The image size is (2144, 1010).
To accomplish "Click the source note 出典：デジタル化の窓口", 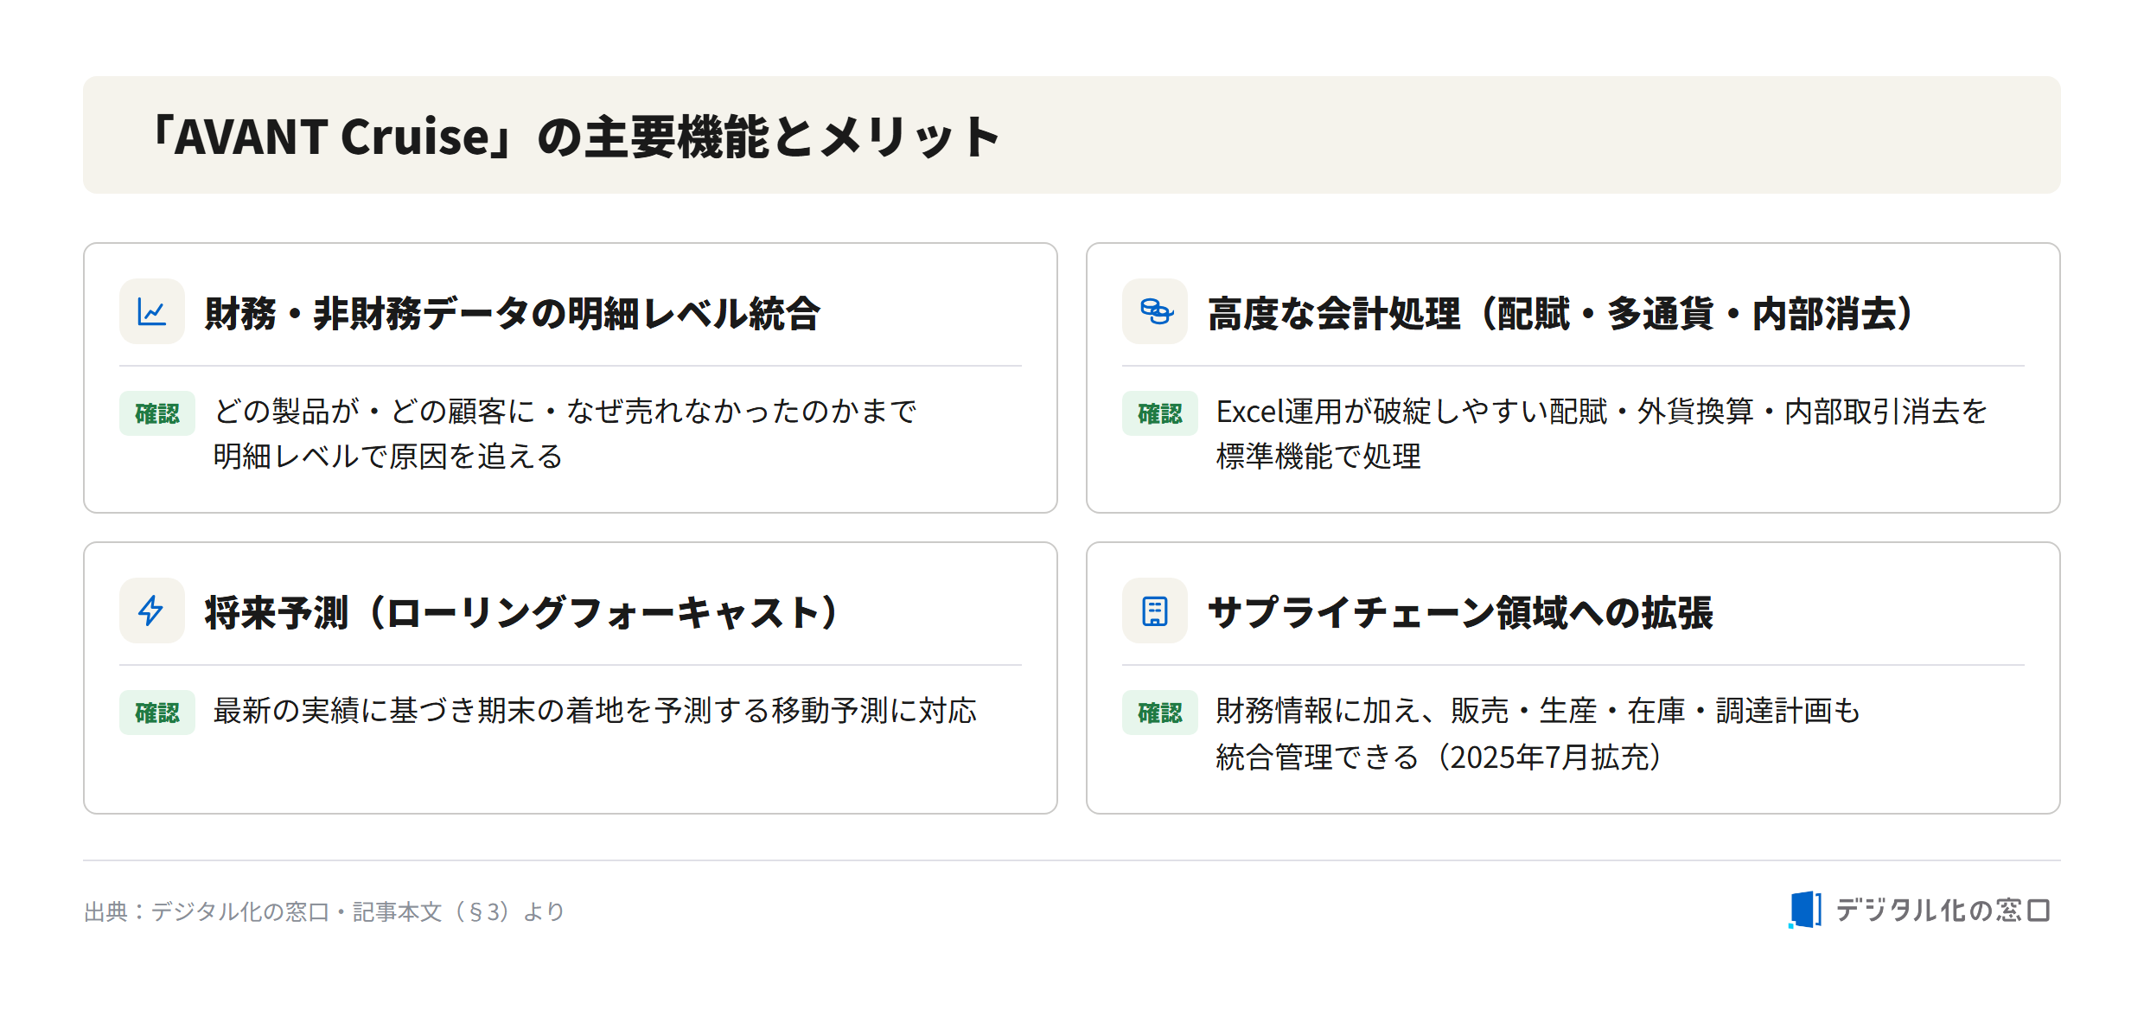I will [324, 911].
